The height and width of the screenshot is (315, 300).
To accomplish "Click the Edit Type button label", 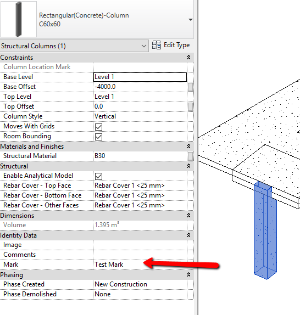I will (176, 45).
